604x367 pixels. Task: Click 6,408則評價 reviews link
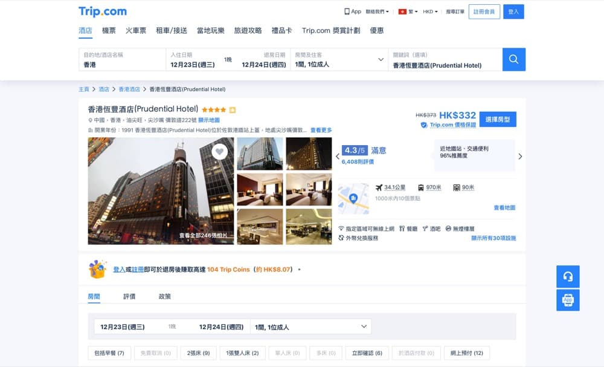tap(358, 161)
